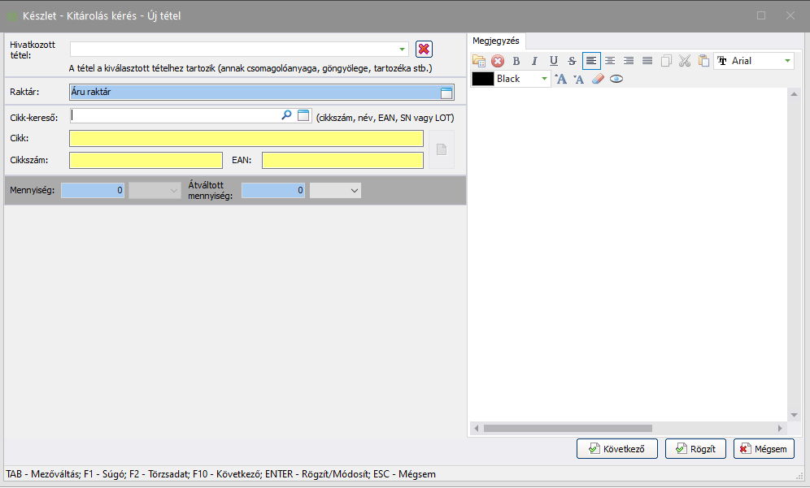Click the eraser clear-formatting icon
The image size is (810, 488).
point(598,79)
